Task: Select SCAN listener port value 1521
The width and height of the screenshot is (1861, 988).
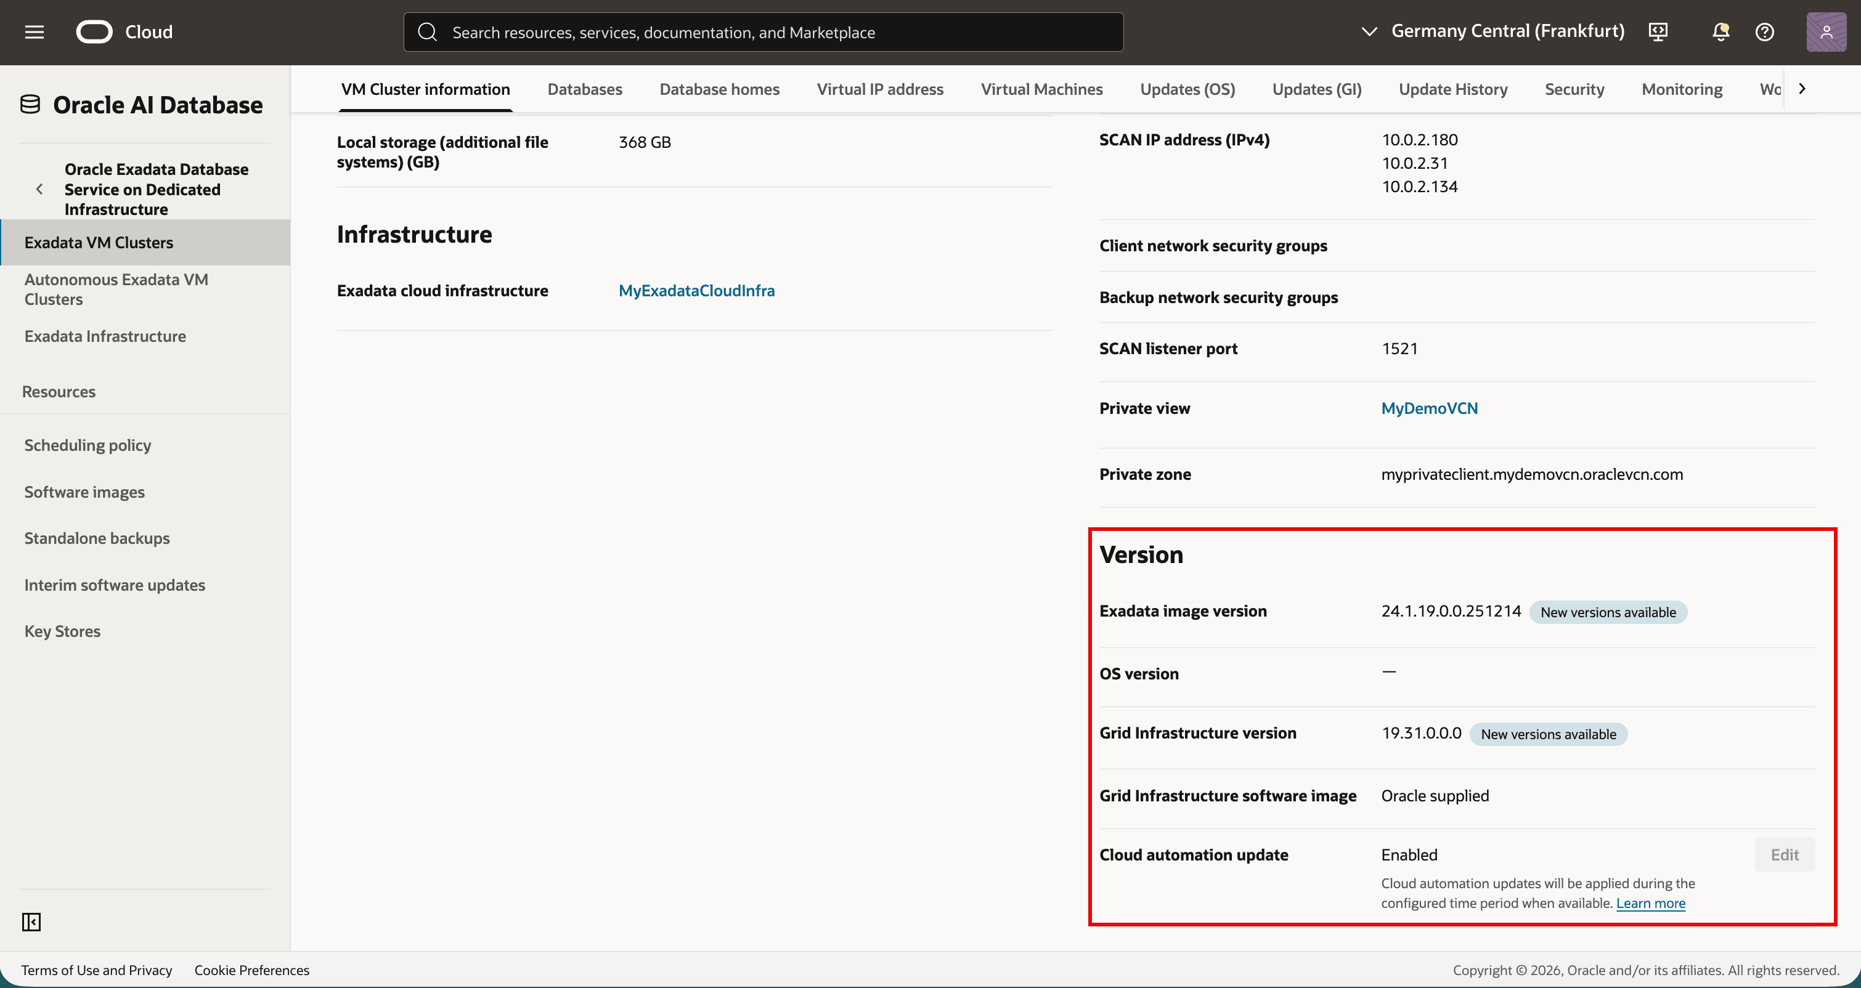Action: (1399, 349)
